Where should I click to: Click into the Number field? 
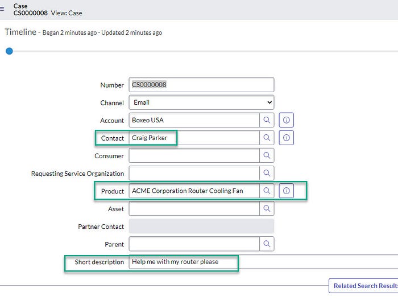(201, 85)
